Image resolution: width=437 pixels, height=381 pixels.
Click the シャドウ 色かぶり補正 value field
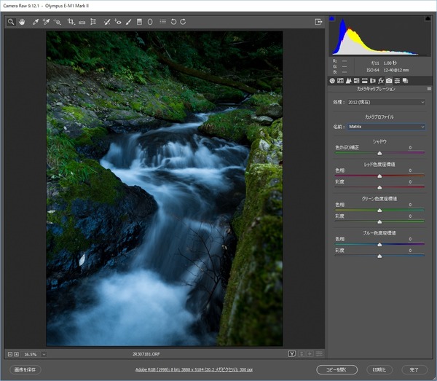coord(410,147)
